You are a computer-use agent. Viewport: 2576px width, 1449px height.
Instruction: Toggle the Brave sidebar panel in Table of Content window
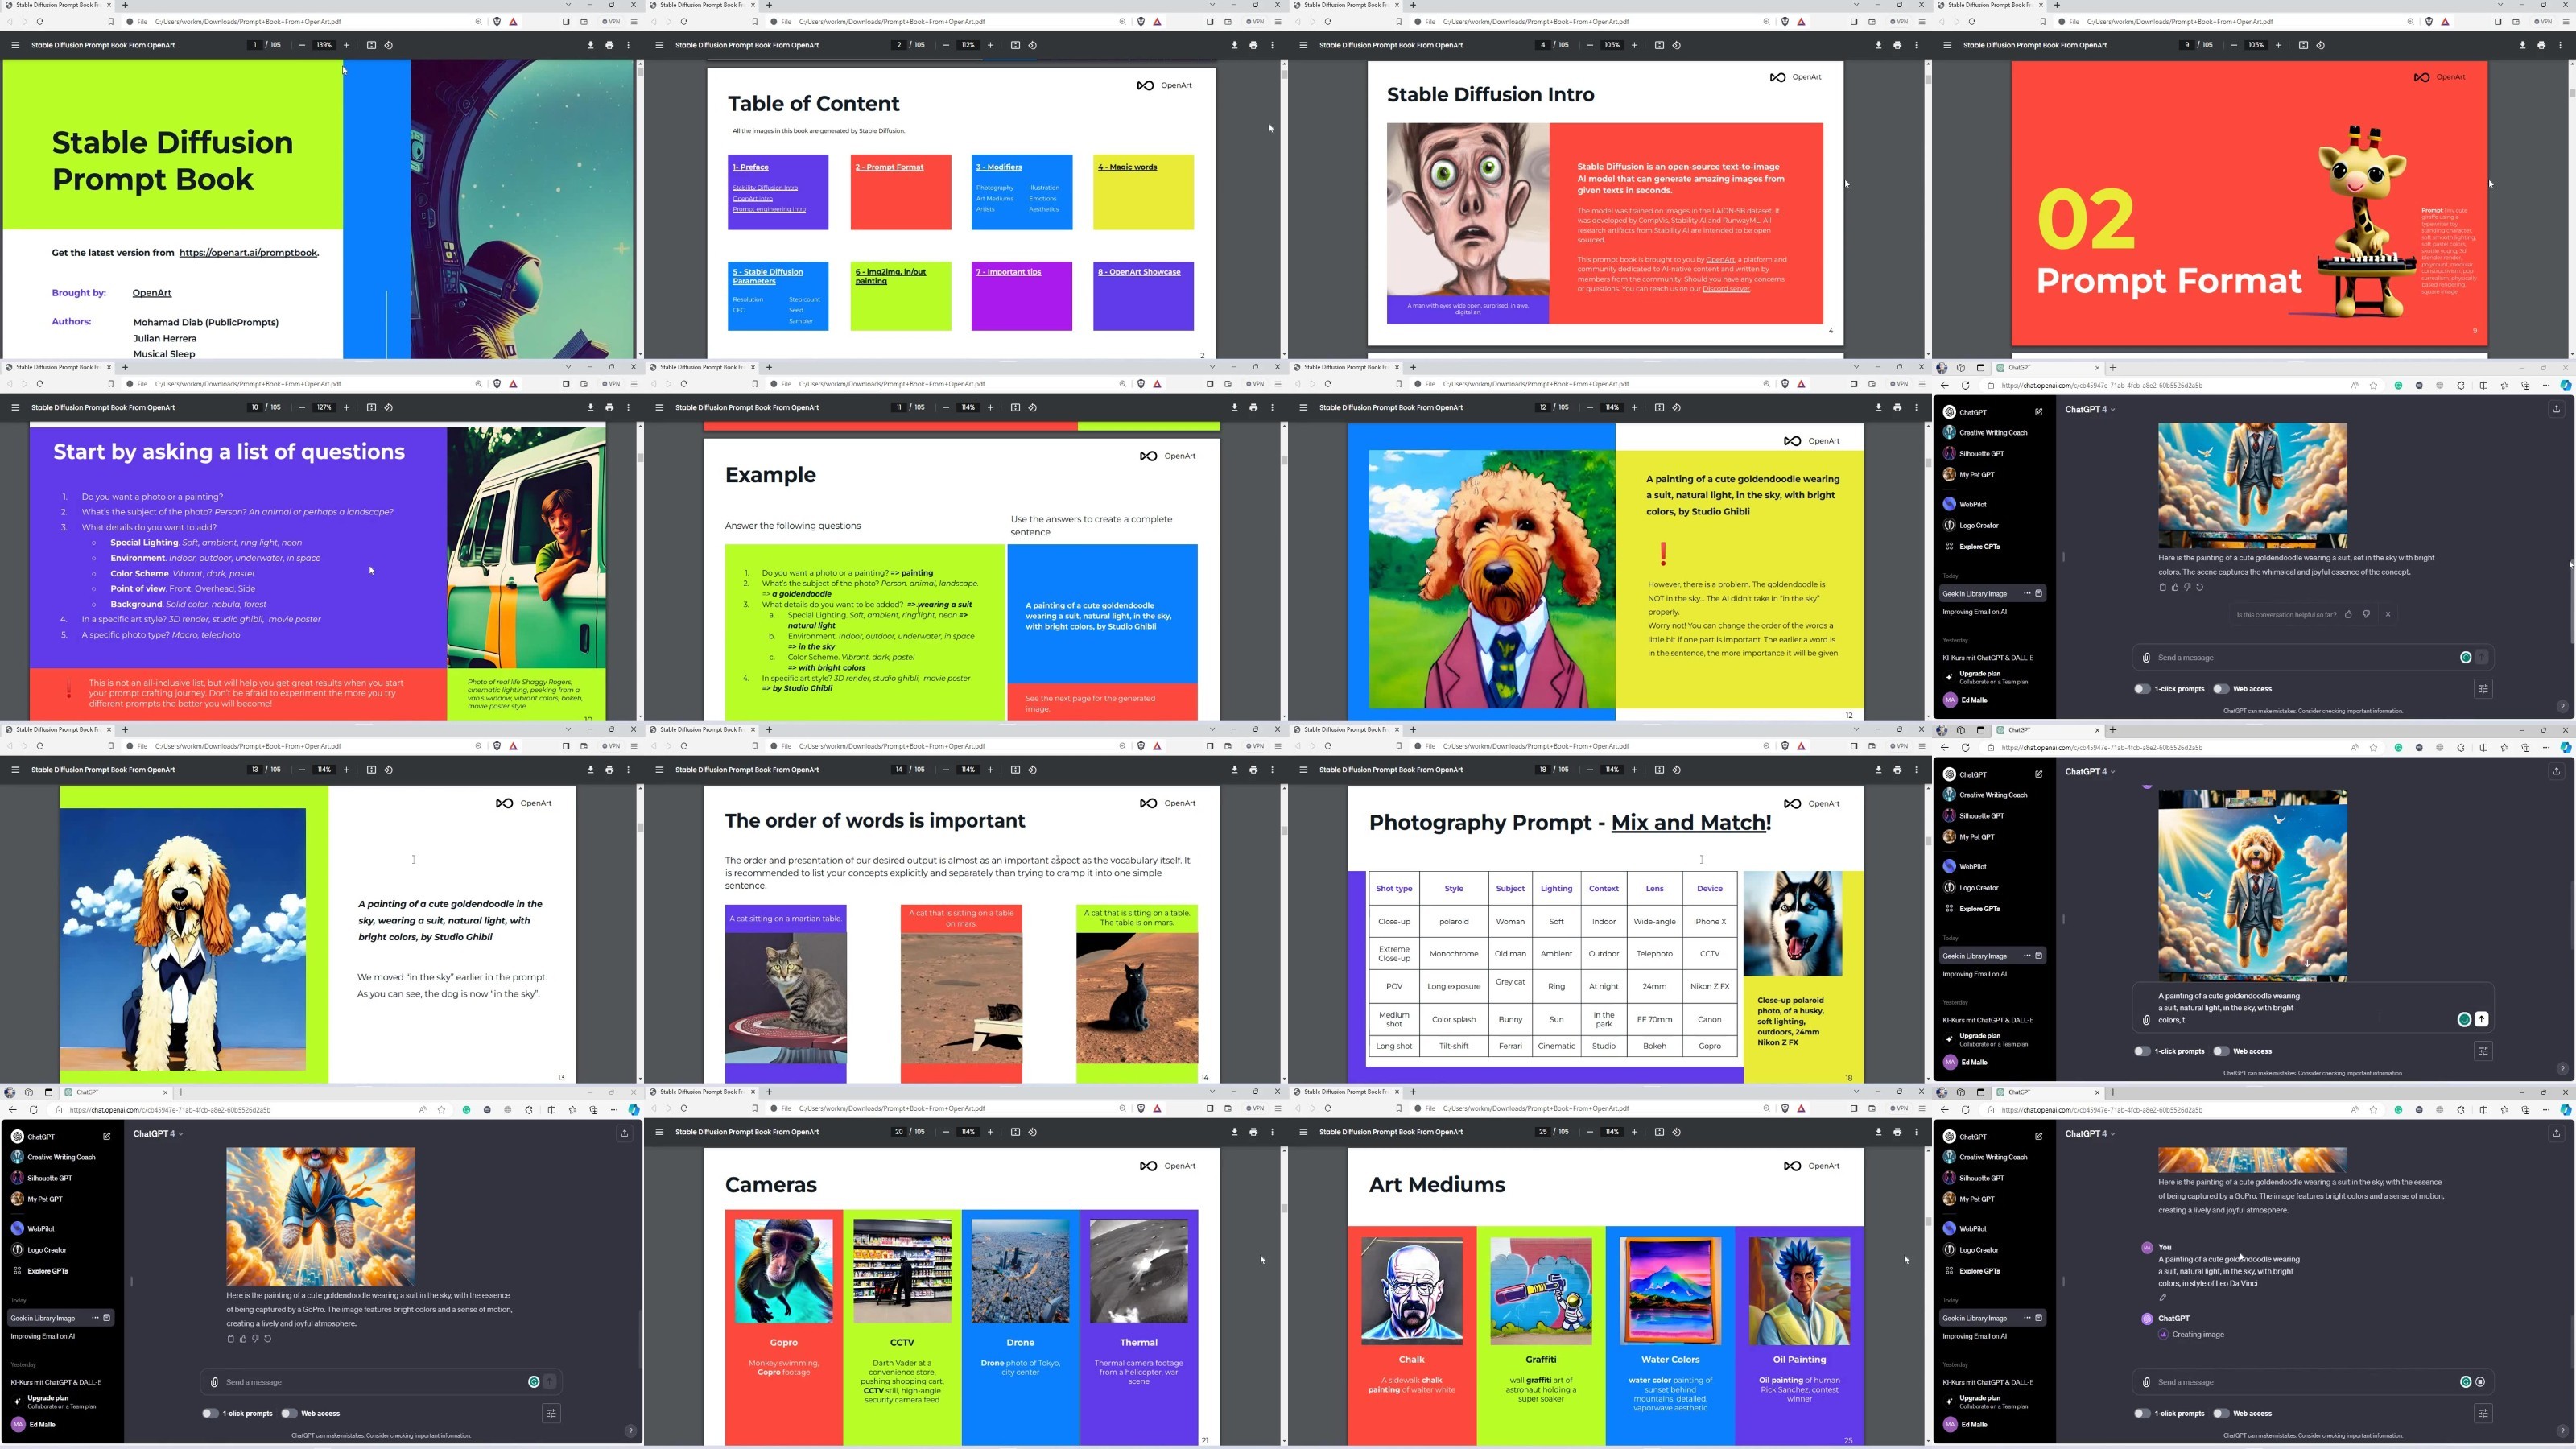point(1209,21)
